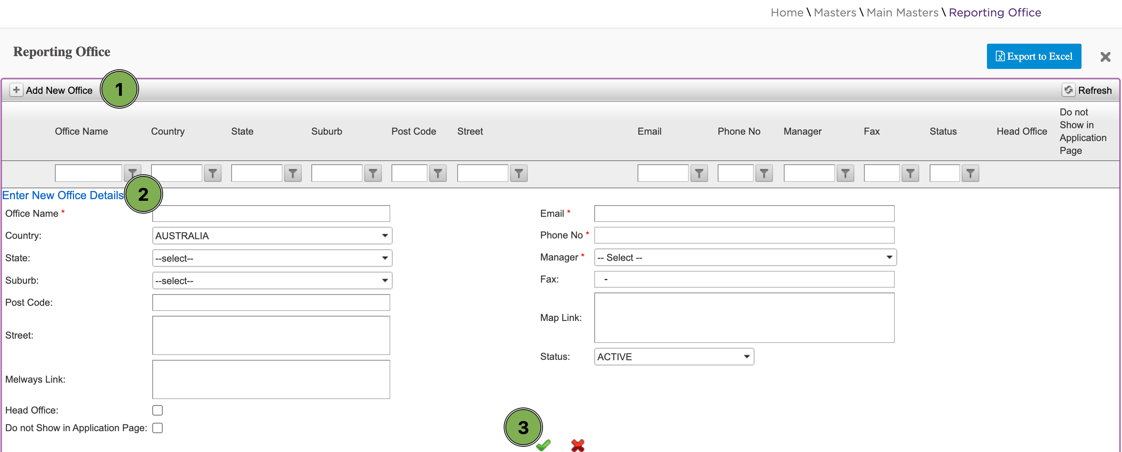Screen dimensions: 1122x452
Task: Click the State column filter icon
Action: point(293,174)
